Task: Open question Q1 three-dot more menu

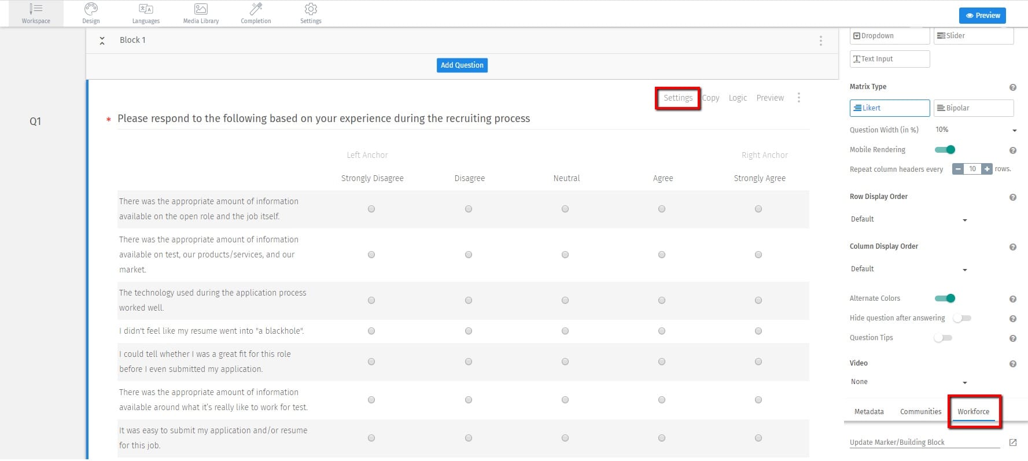Action: click(798, 98)
